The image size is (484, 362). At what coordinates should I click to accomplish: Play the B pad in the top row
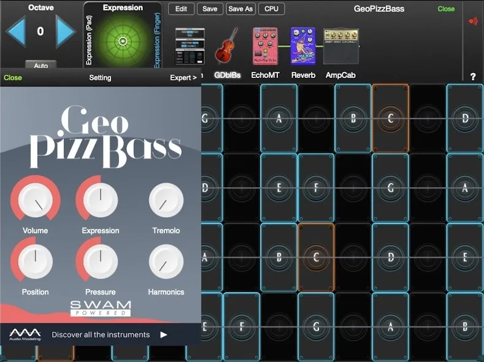tap(353, 118)
